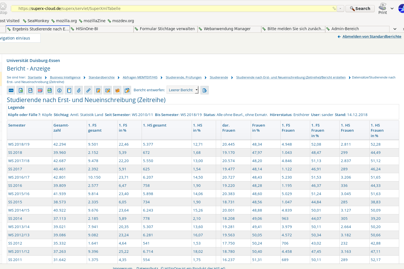
Task: Open the Print options dropdown arrow
Action: point(392,9)
